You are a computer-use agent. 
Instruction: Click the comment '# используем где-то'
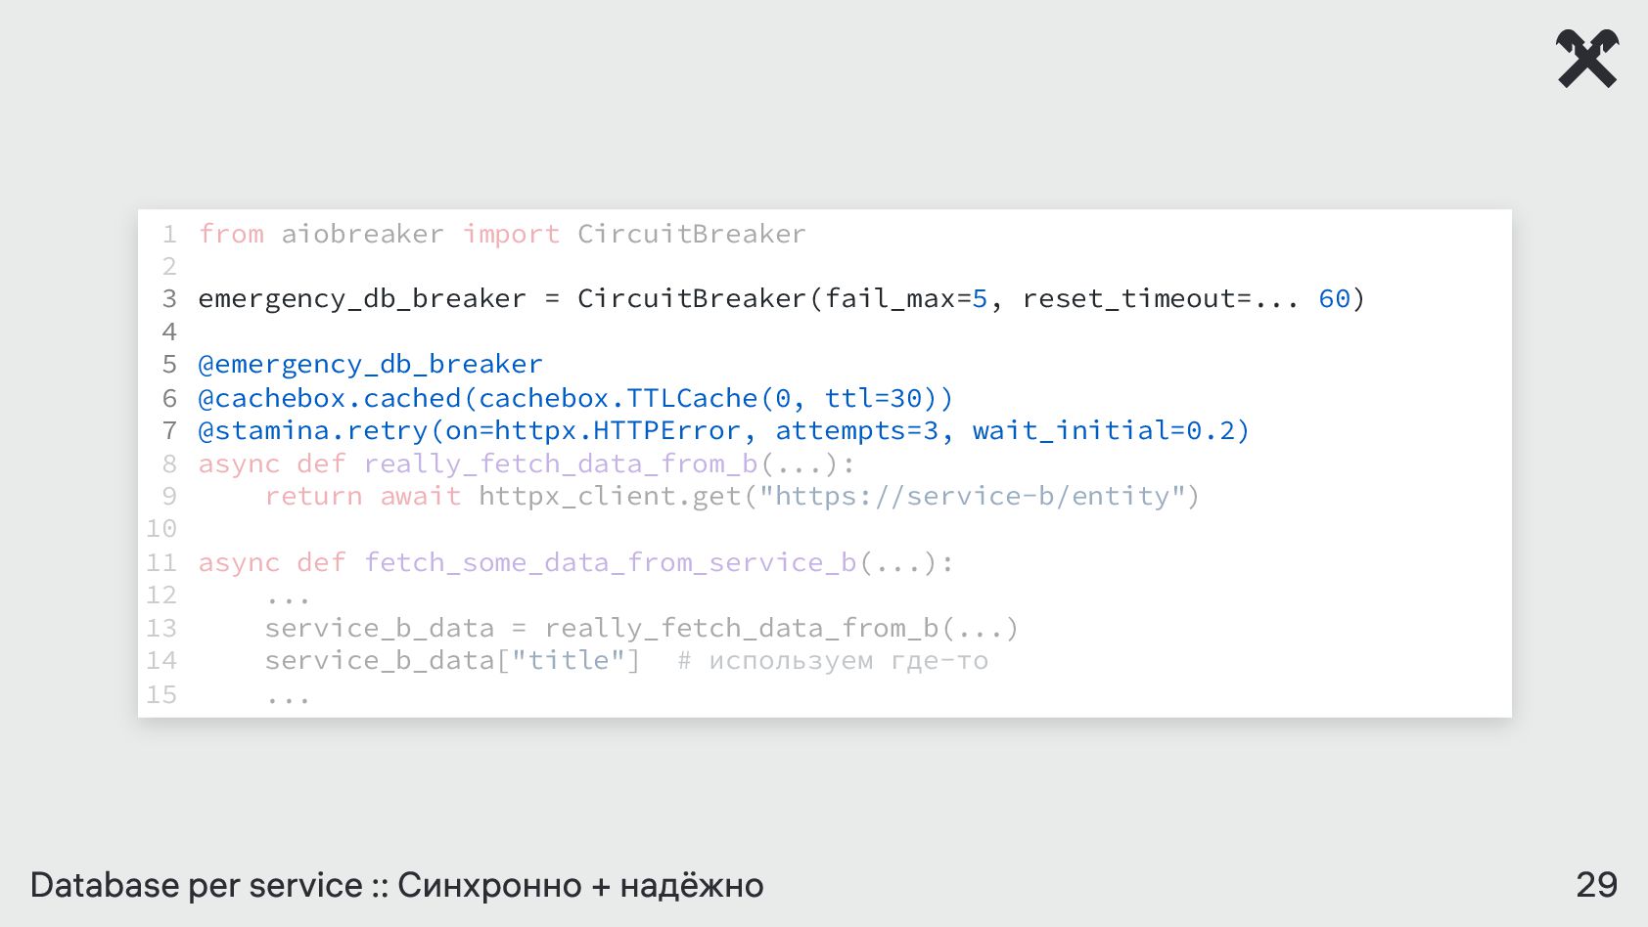(x=833, y=661)
